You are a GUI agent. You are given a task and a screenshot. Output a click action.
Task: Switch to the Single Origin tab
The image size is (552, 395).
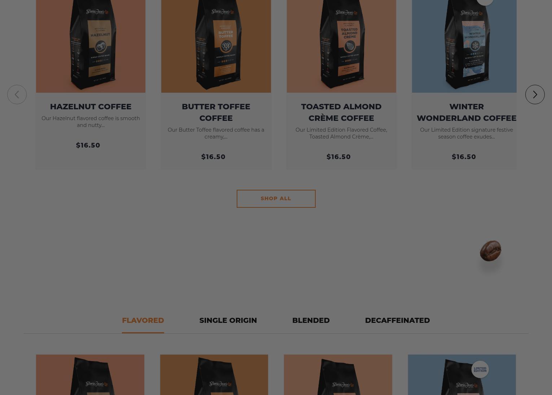pos(228,320)
